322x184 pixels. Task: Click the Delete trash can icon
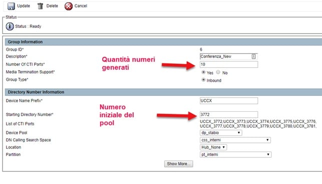pos(40,6)
